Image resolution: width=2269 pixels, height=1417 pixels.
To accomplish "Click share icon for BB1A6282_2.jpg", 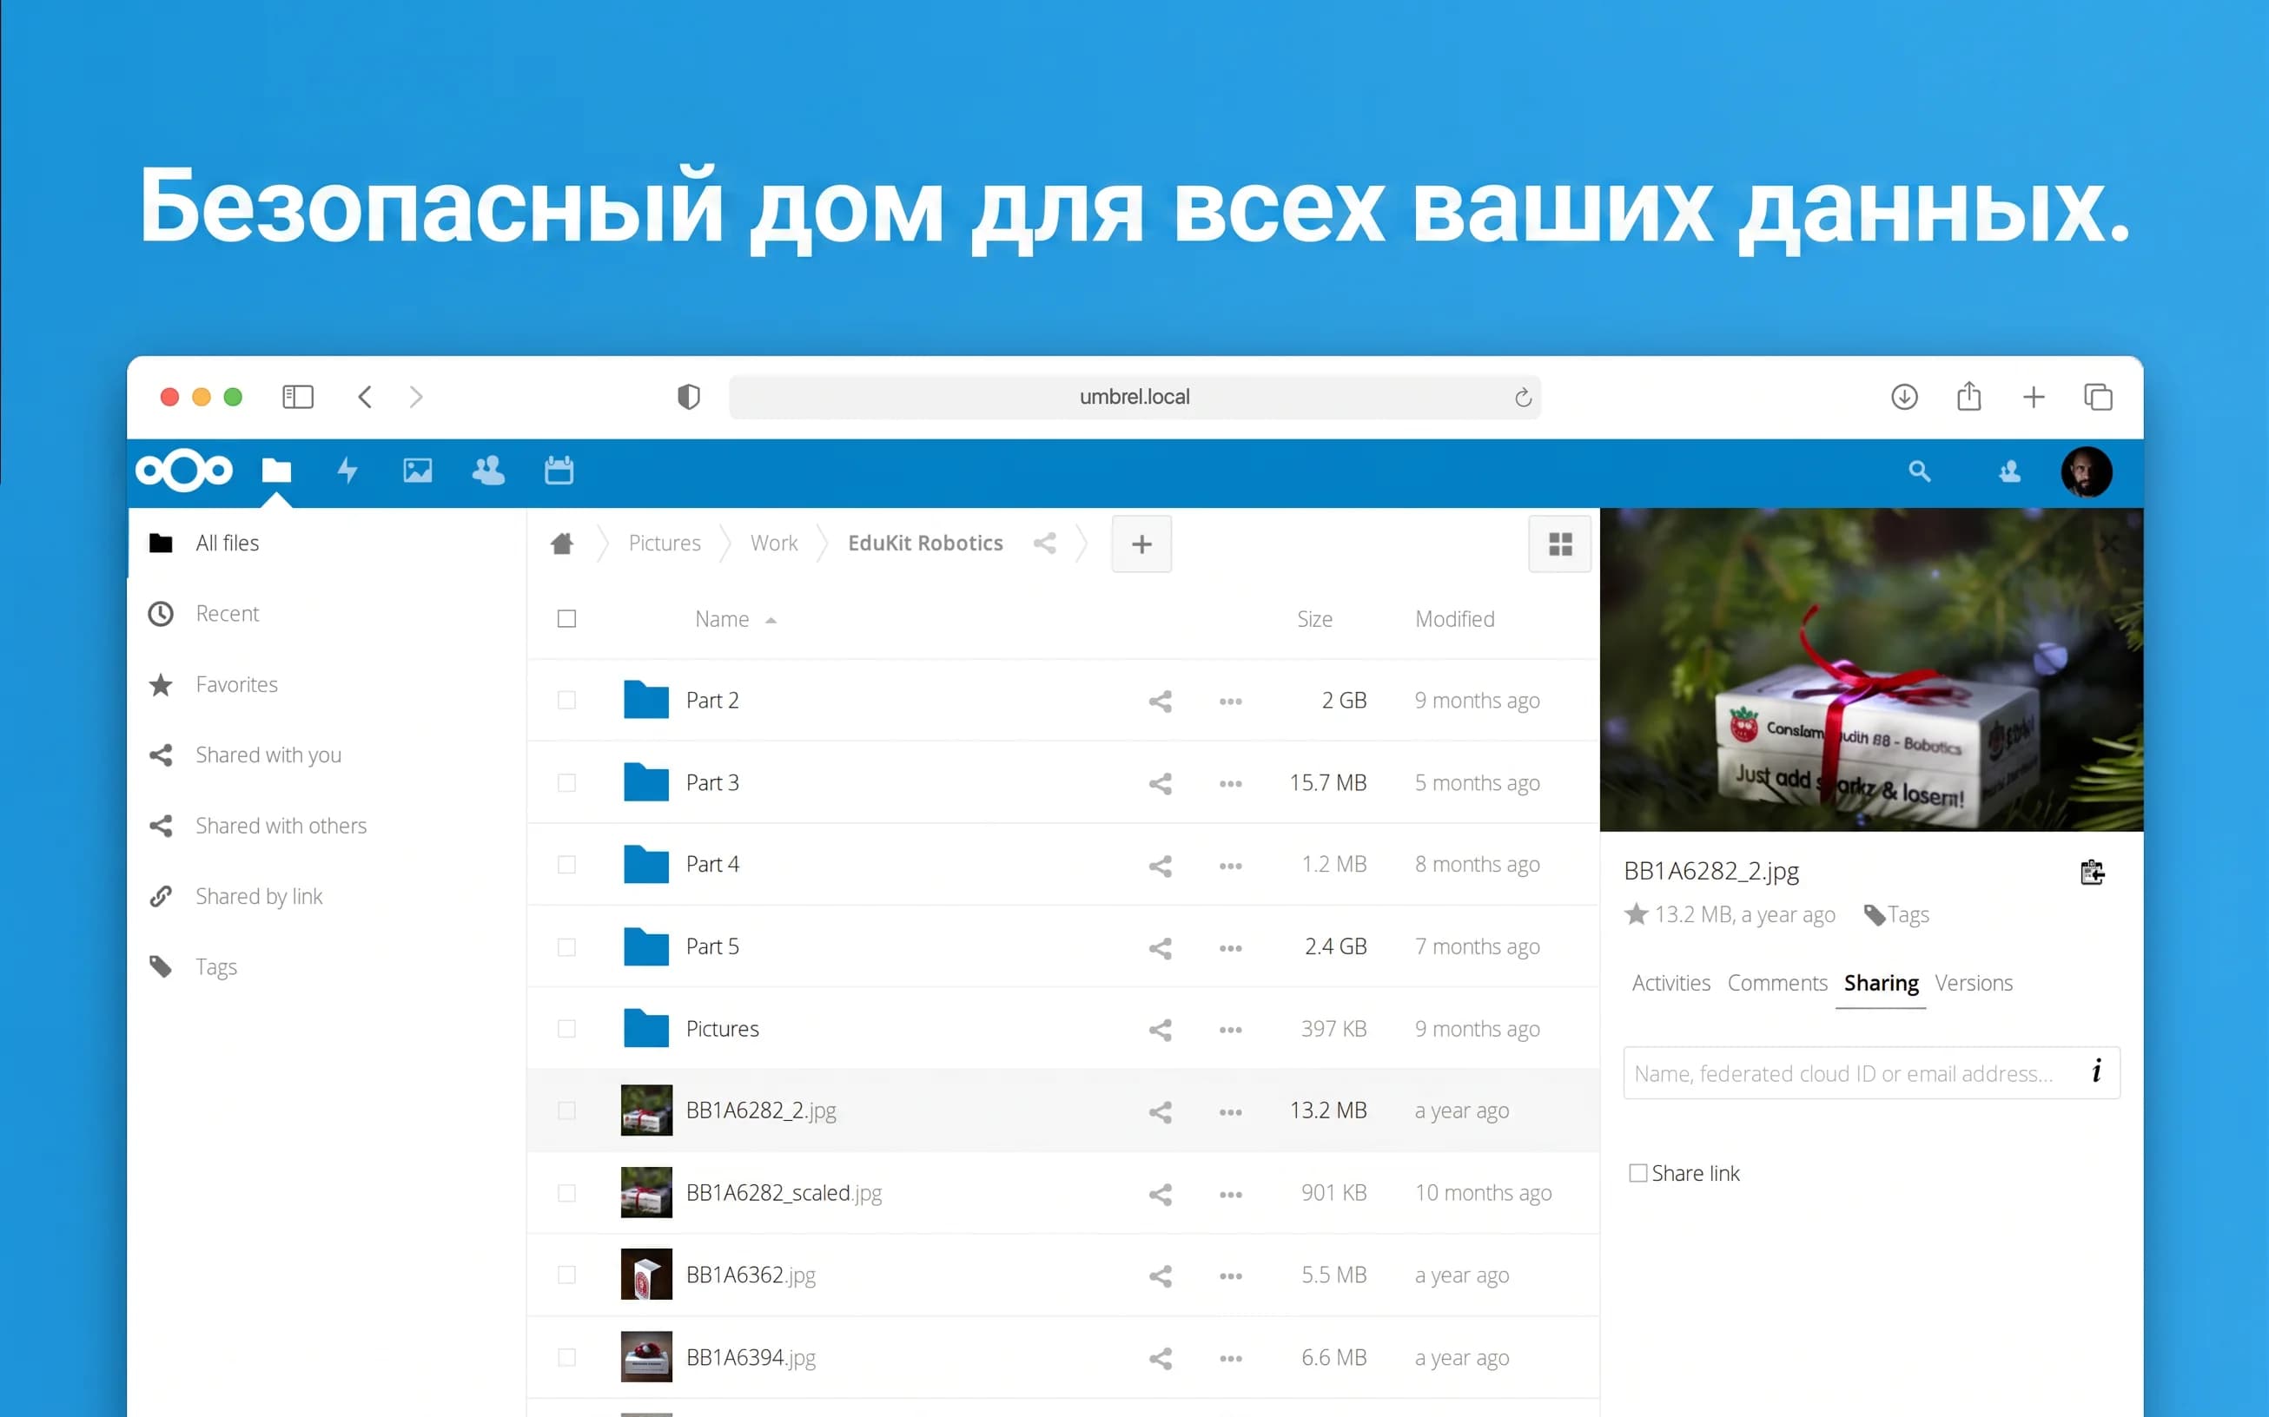I will pos(1161,1112).
